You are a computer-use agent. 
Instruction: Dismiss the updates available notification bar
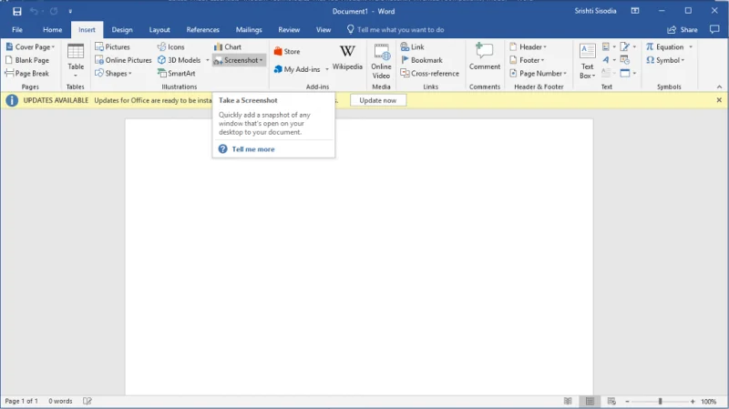click(x=719, y=100)
